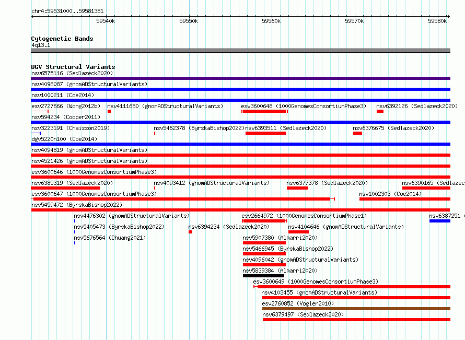Click nsv5466945 (ByrskaBishop2022) label
Image resolution: width=465 pixels, height=340 pixels.
point(288,249)
